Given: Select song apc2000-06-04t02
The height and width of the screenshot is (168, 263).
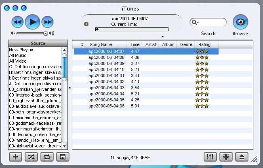Looking at the screenshot, I should (x=146, y=82).
